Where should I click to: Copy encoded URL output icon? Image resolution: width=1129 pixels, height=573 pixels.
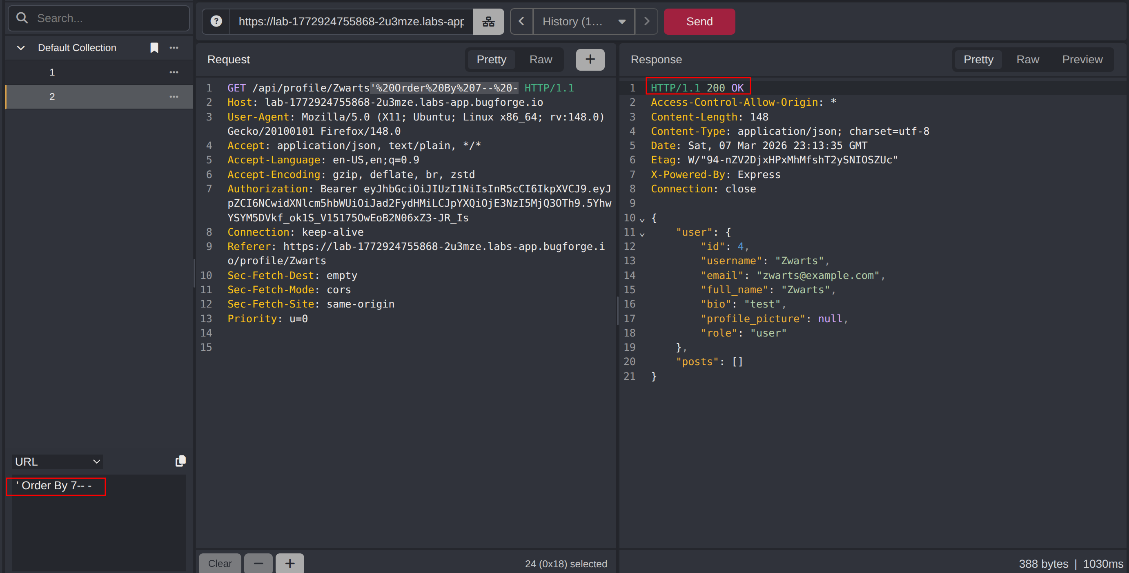coord(180,461)
